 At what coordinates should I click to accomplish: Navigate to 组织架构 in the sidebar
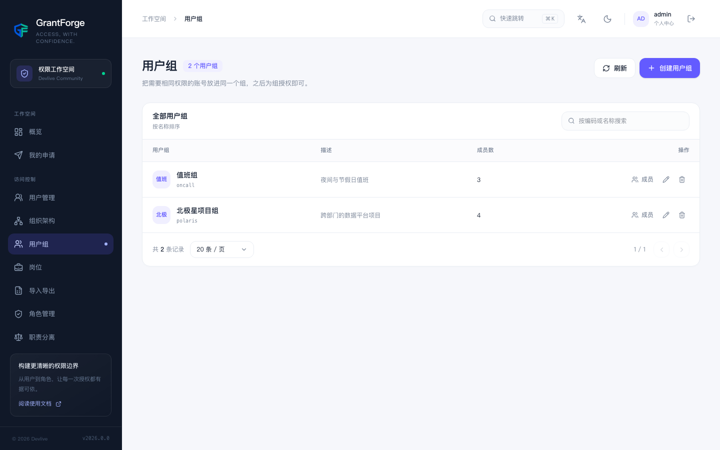pos(60,221)
